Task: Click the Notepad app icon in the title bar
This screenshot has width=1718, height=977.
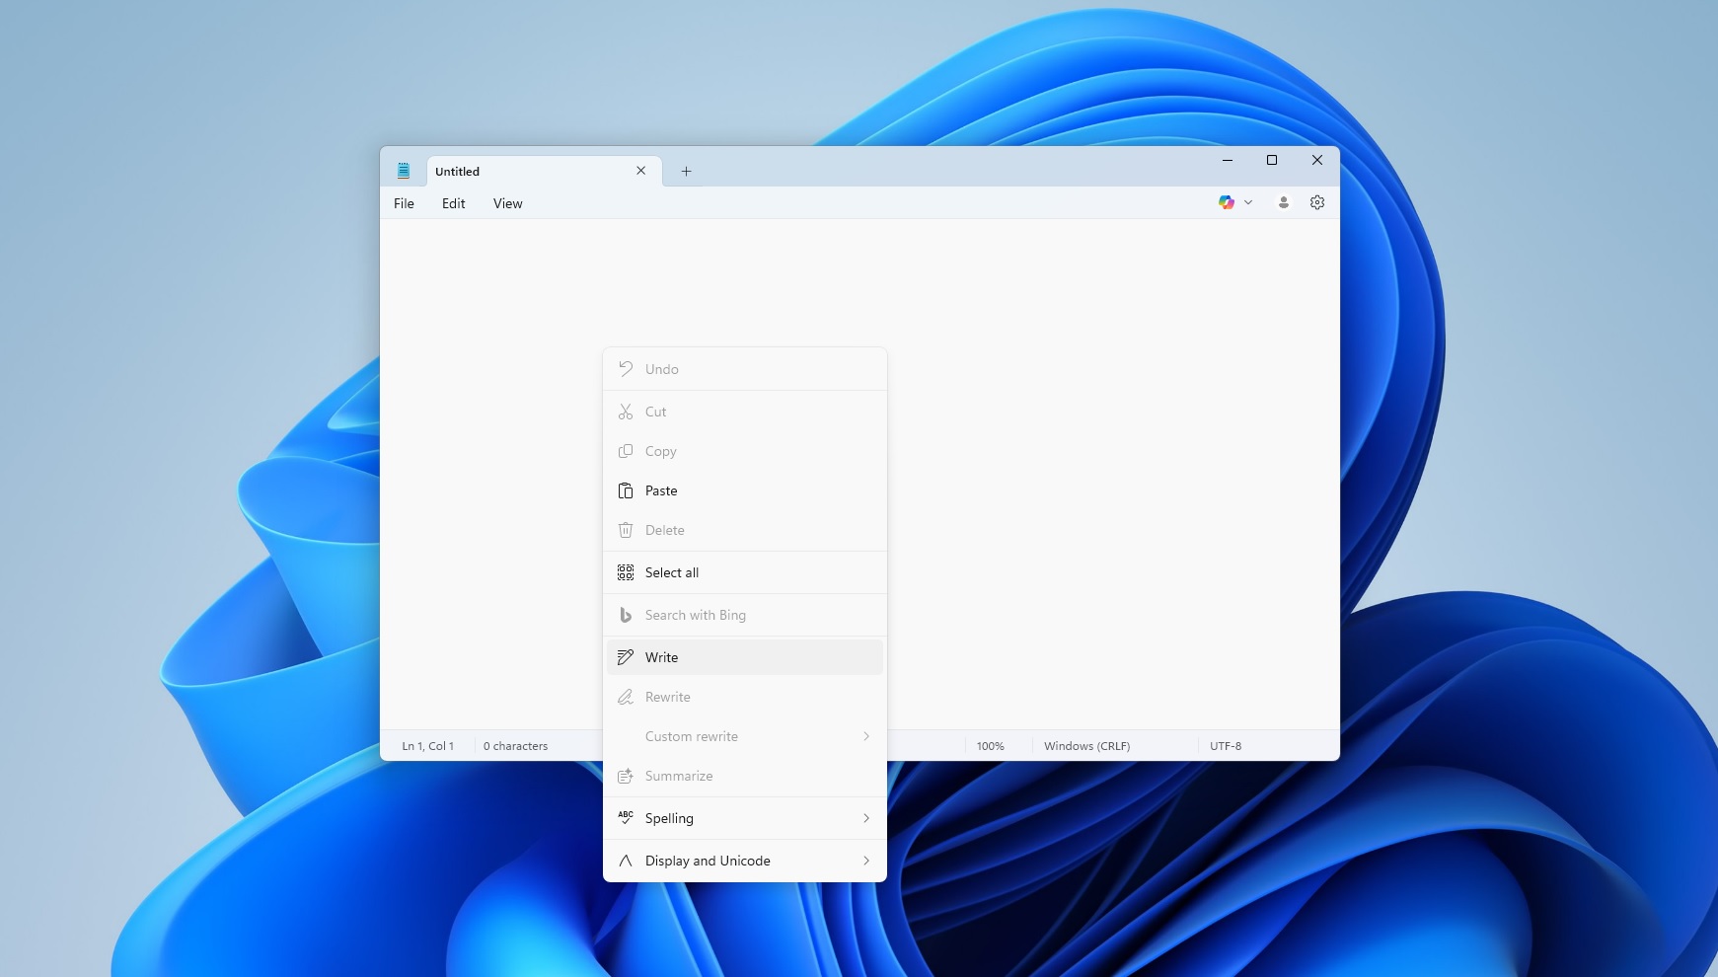Action: [x=405, y=170]
